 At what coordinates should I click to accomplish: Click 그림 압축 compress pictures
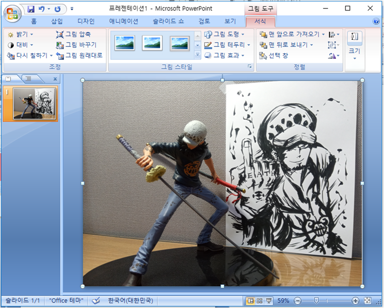tap(74, 35)
